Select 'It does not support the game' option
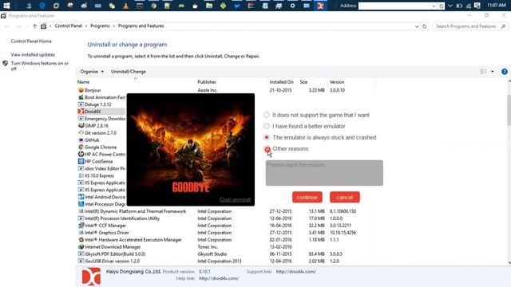This screenshot has height=287, width=511. click(267, 115)
